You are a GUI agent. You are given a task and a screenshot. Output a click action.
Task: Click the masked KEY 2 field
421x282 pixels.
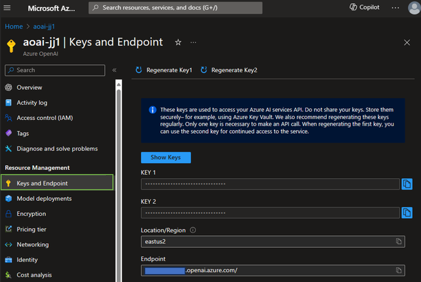point(270,213)
